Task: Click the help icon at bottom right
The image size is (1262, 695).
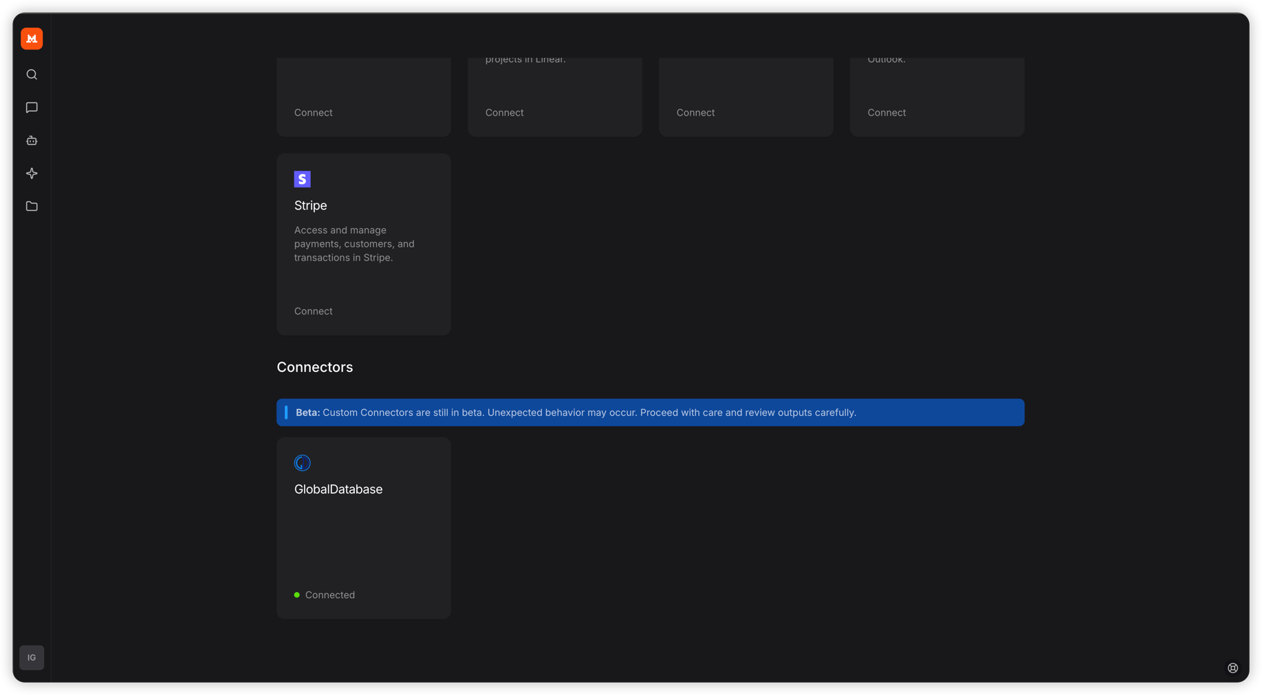Action: (x=1232, y=668)
